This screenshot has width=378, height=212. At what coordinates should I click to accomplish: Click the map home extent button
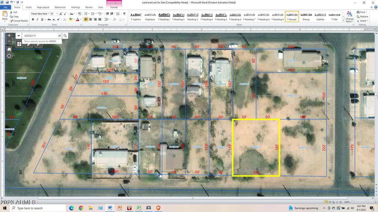click(9, 49)
